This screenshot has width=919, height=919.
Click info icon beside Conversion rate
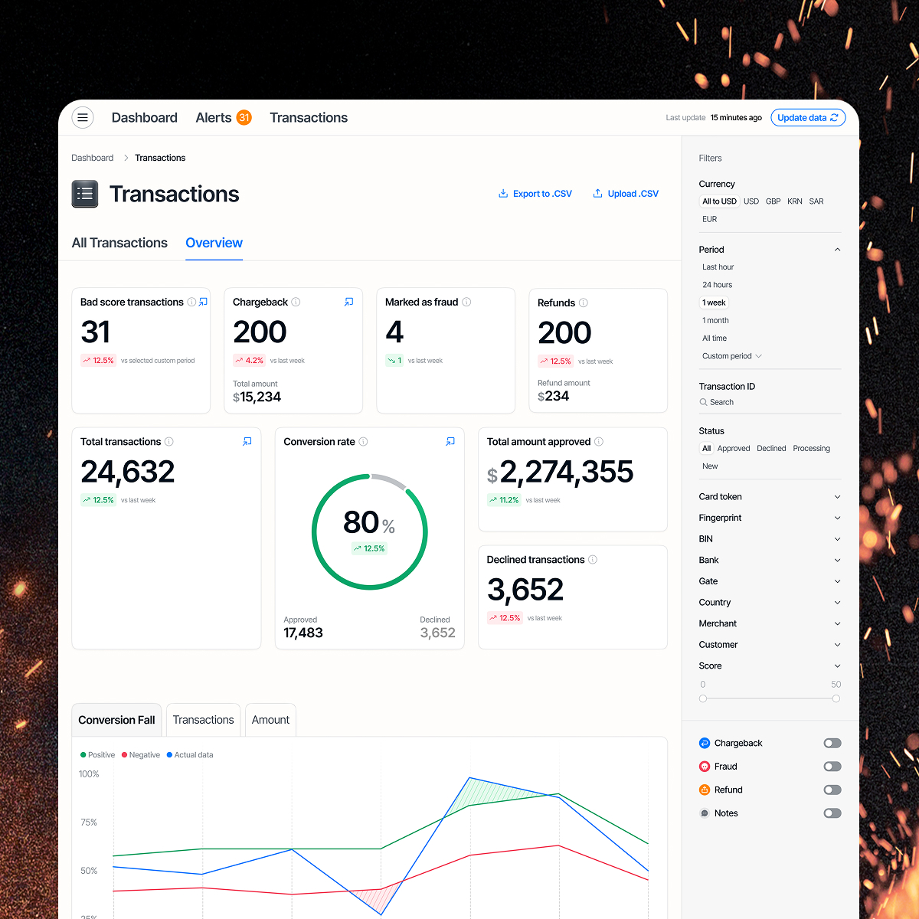[364, 441]
